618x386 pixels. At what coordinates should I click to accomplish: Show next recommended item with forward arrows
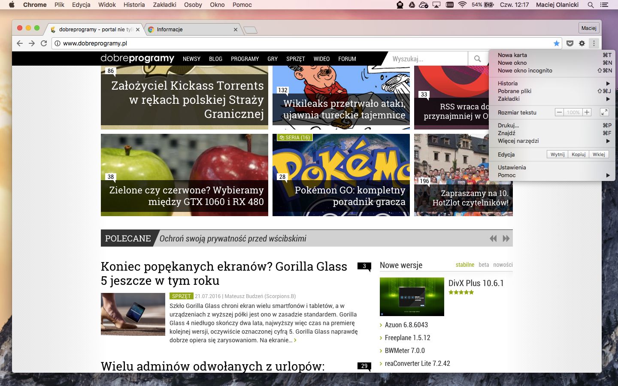point(506,238)
